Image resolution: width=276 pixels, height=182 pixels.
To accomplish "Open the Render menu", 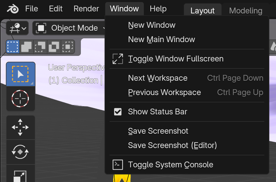I will [86, 8].
